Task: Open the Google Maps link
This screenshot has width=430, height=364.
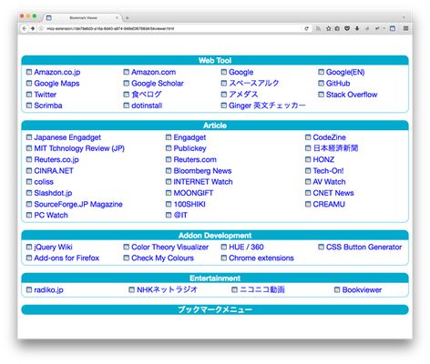Action: (56, 84)
